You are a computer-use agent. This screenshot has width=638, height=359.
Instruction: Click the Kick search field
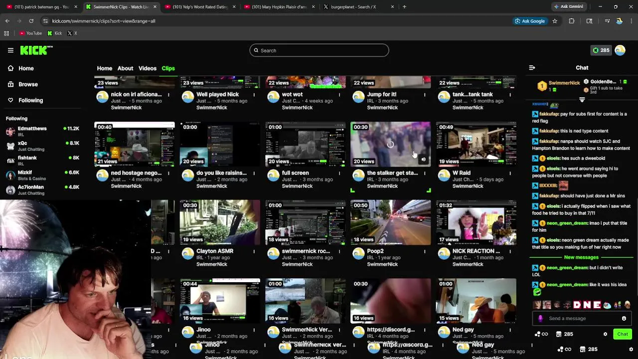click(319, 50)
